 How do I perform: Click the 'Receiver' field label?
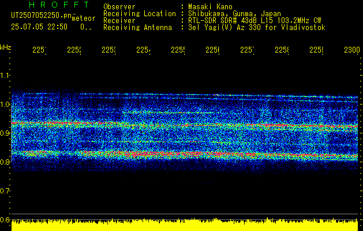[119, 21]
